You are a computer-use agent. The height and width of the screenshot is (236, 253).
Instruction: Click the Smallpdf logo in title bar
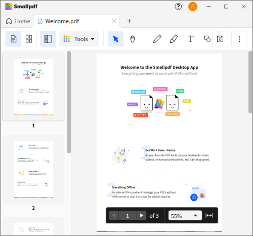tap(21, 7)
